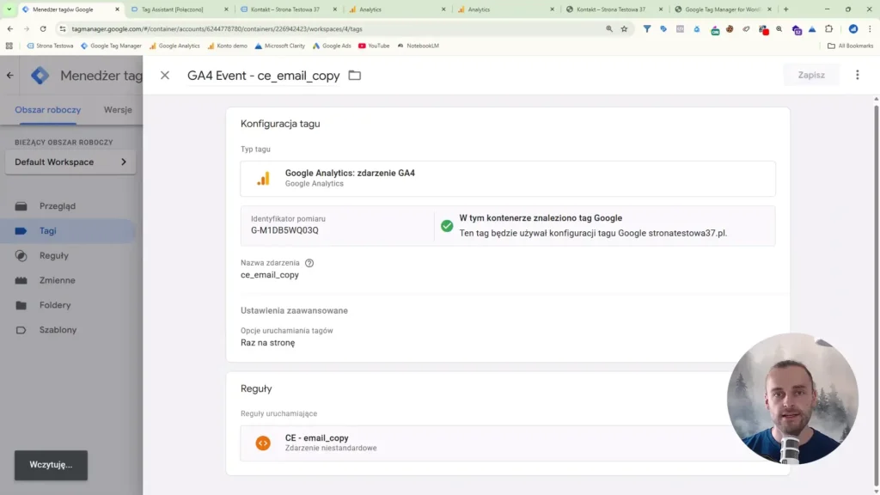Switch to the Wersje tab
880x495 pixels.
tap(118, 109)
